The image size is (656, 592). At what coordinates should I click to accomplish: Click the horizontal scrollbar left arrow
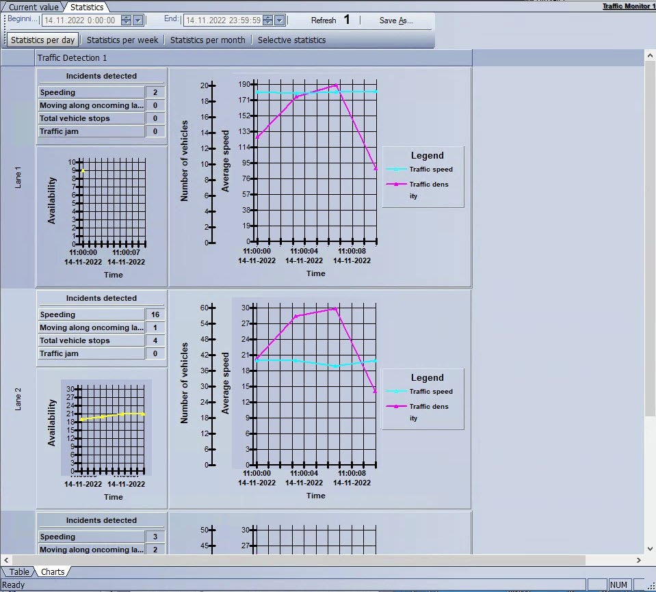5,560
